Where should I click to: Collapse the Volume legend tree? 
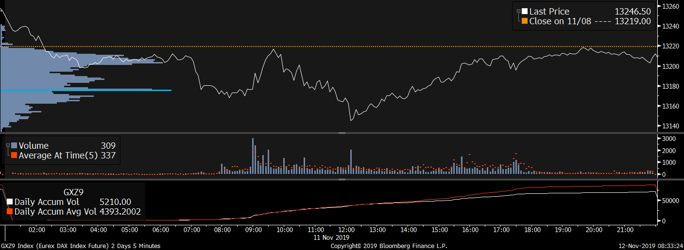coord(7,145)
